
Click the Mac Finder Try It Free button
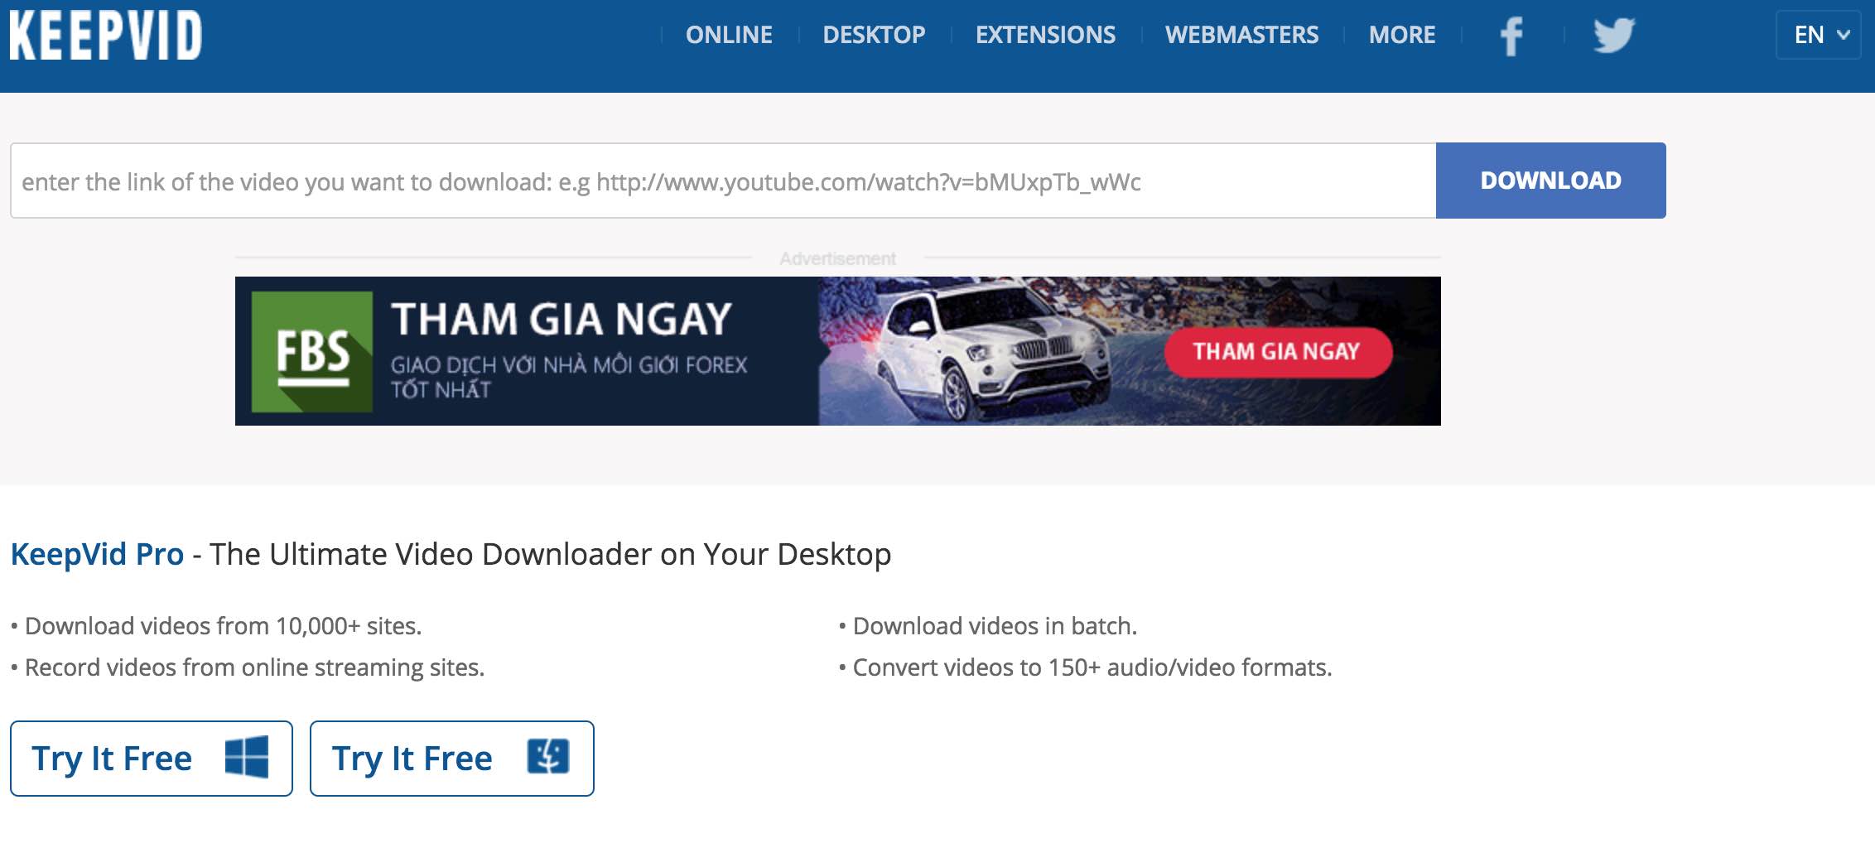[x=452, y=759]
